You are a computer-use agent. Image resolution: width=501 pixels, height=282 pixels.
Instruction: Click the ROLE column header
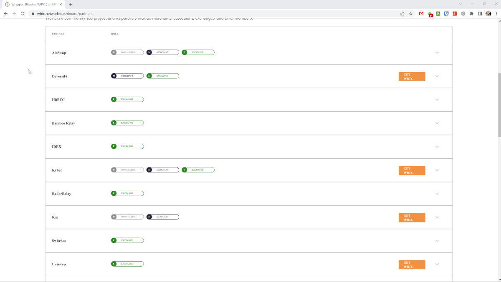point(115,34)
